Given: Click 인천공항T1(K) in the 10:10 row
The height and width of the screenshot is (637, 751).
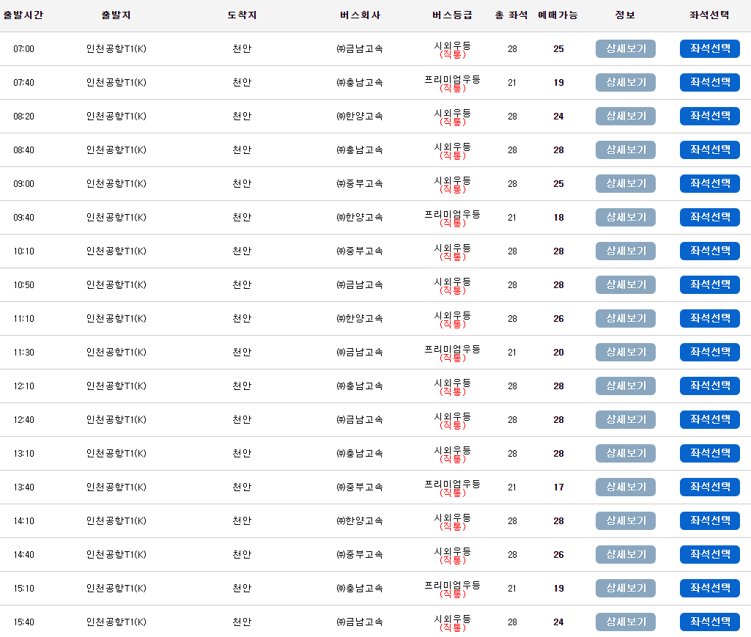Looking at the screenshot, I should click(x=116, y=251).
